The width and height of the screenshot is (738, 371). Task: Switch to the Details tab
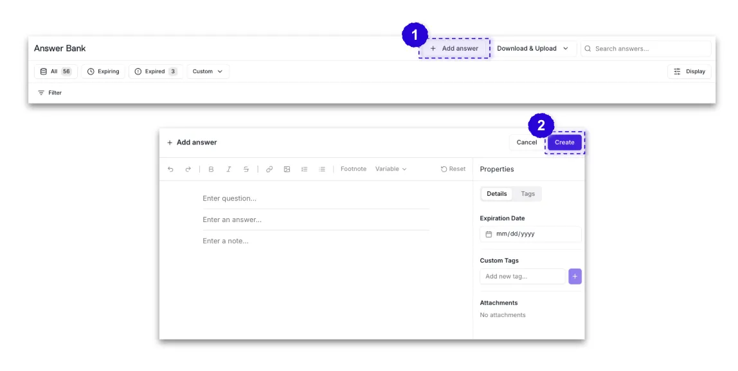tap(496, 194)
